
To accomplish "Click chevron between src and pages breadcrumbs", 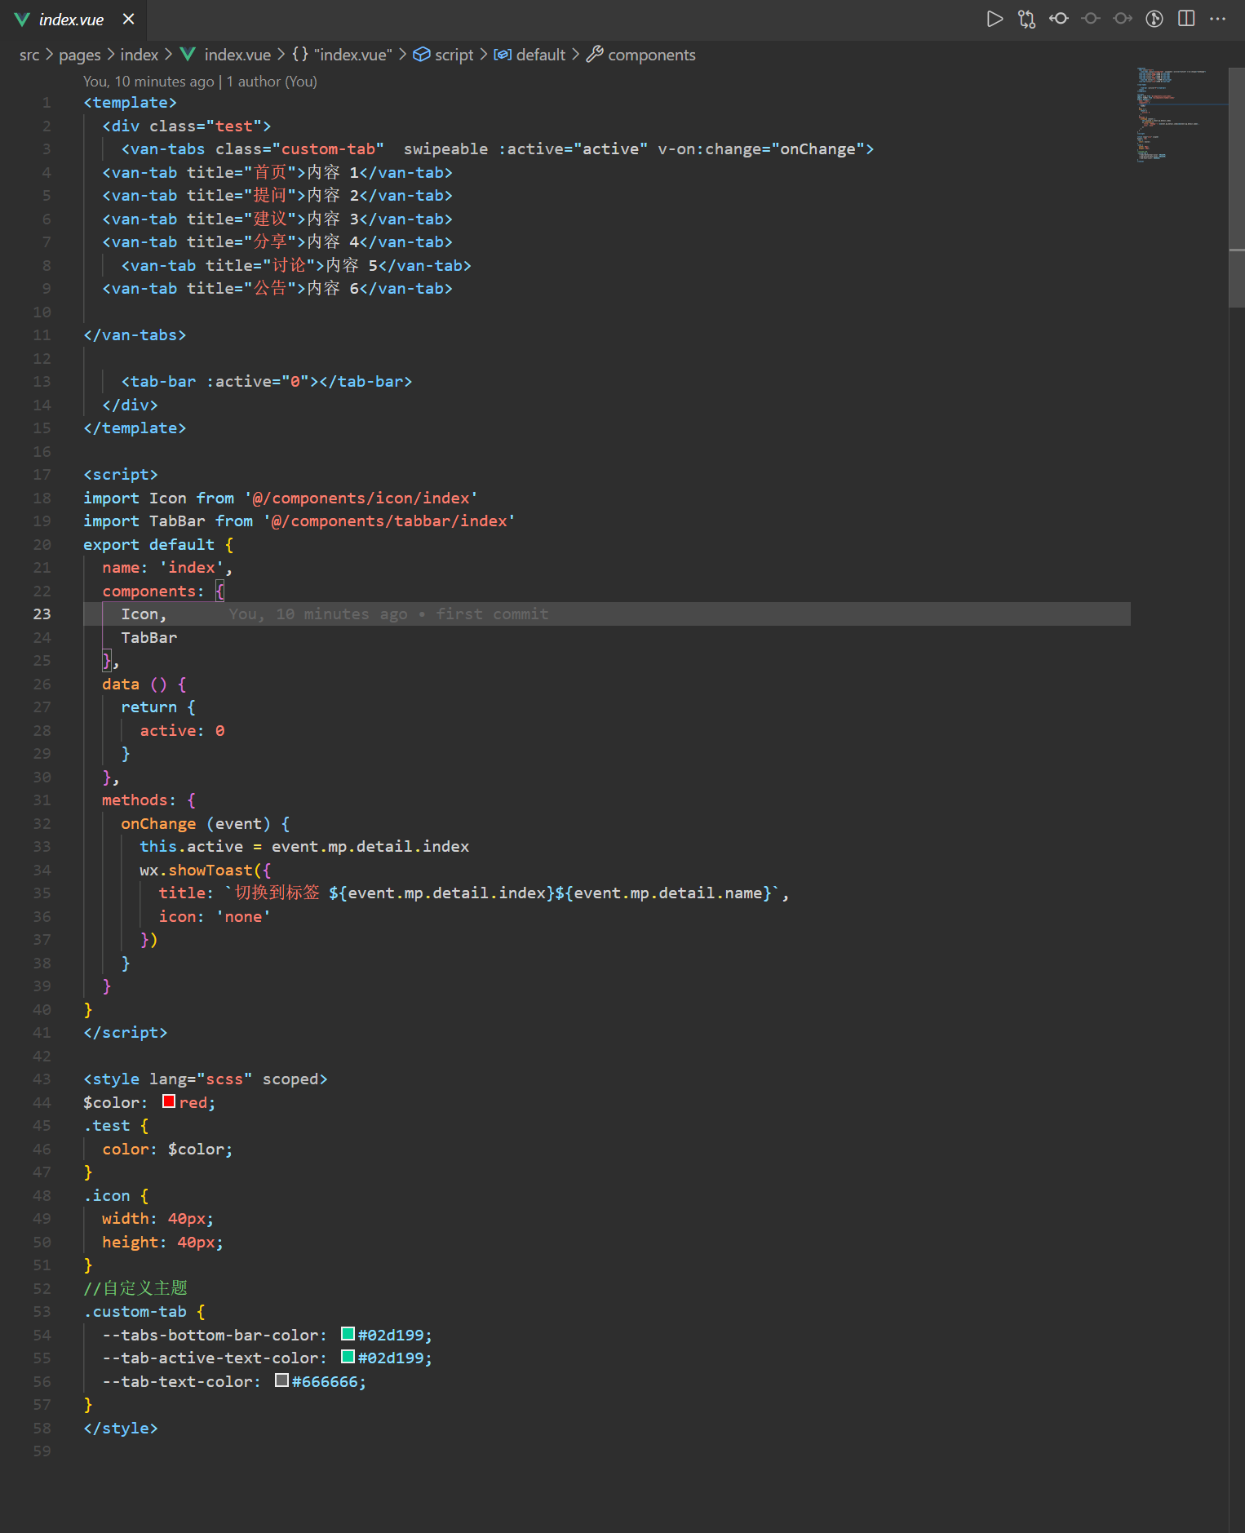I will click(49, 55).
